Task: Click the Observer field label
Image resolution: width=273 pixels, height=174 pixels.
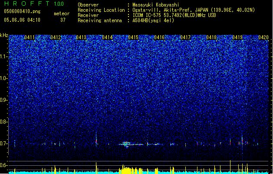Action: click(x=88, y=5)
